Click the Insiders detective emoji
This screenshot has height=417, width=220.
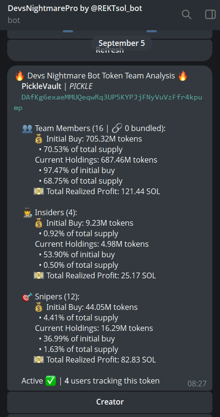click(x=28, y=213)
